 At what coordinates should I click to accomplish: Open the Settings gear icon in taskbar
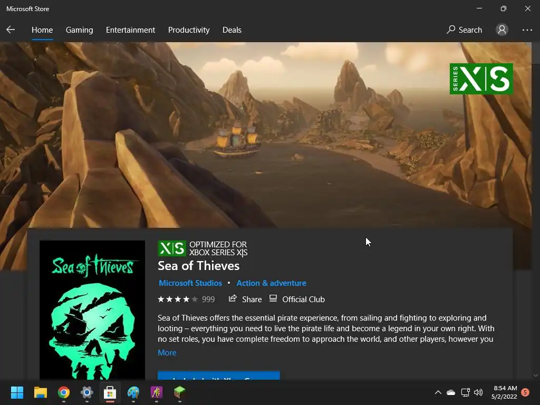pos(87,392)
